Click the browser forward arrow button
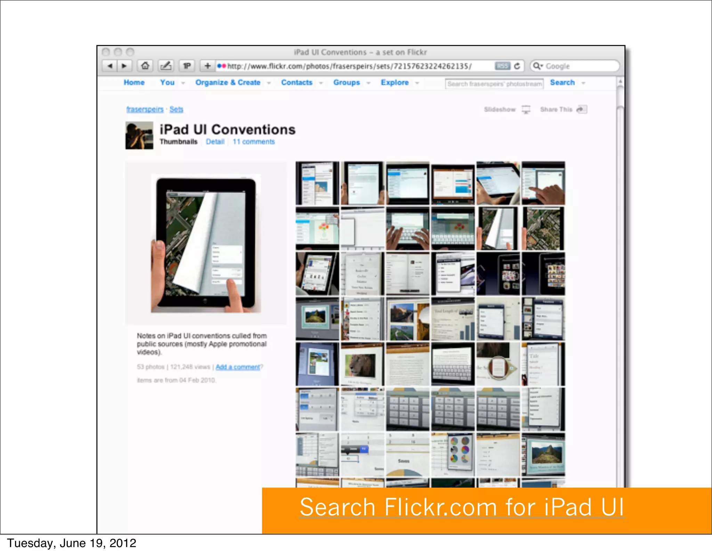 tap(124, 66)
